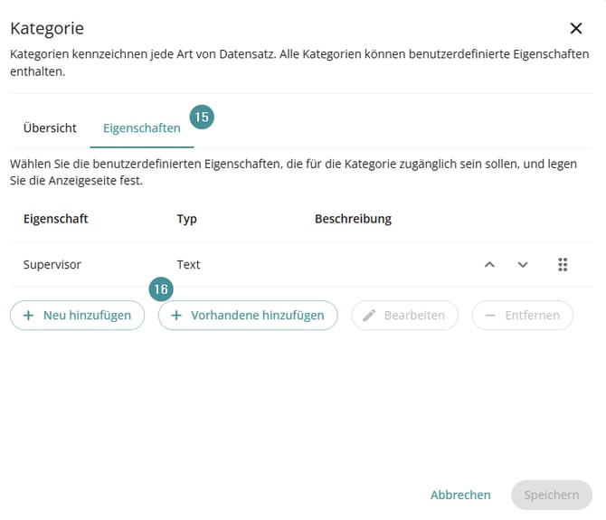Select the Supervisor property name
The height and width of the screenshot is (520, 606).
[52, 265]
